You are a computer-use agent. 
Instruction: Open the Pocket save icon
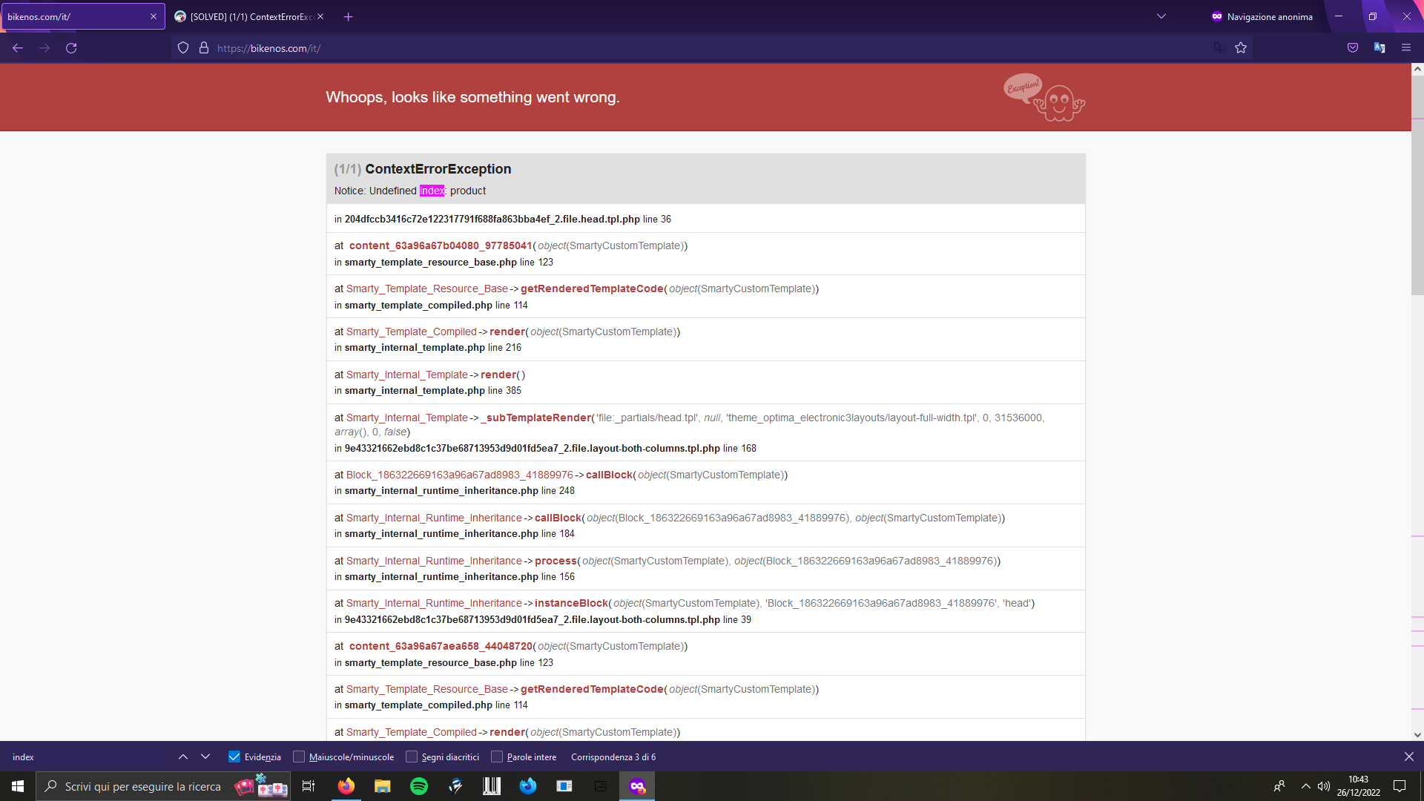1353,48
